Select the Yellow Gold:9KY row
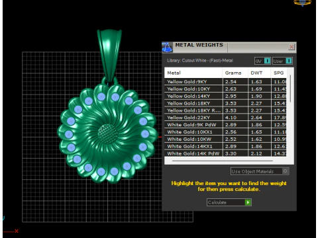Image resolution: width=318 pixels, height=238 pixels. pyautogui.click(x=225, y=82)
